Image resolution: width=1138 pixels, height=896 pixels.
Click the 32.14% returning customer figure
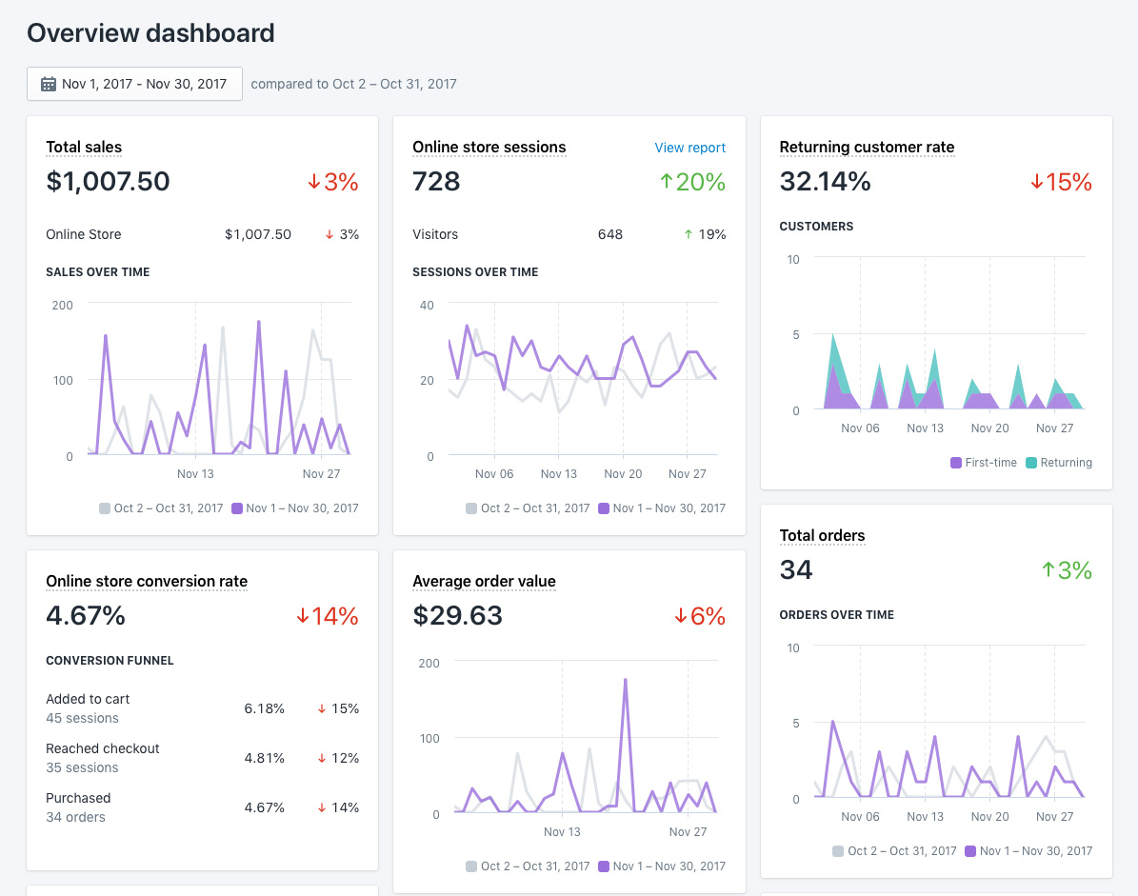coord(826,181)
